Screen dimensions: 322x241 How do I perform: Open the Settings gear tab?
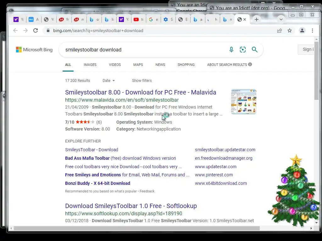[x=168, y=19]
